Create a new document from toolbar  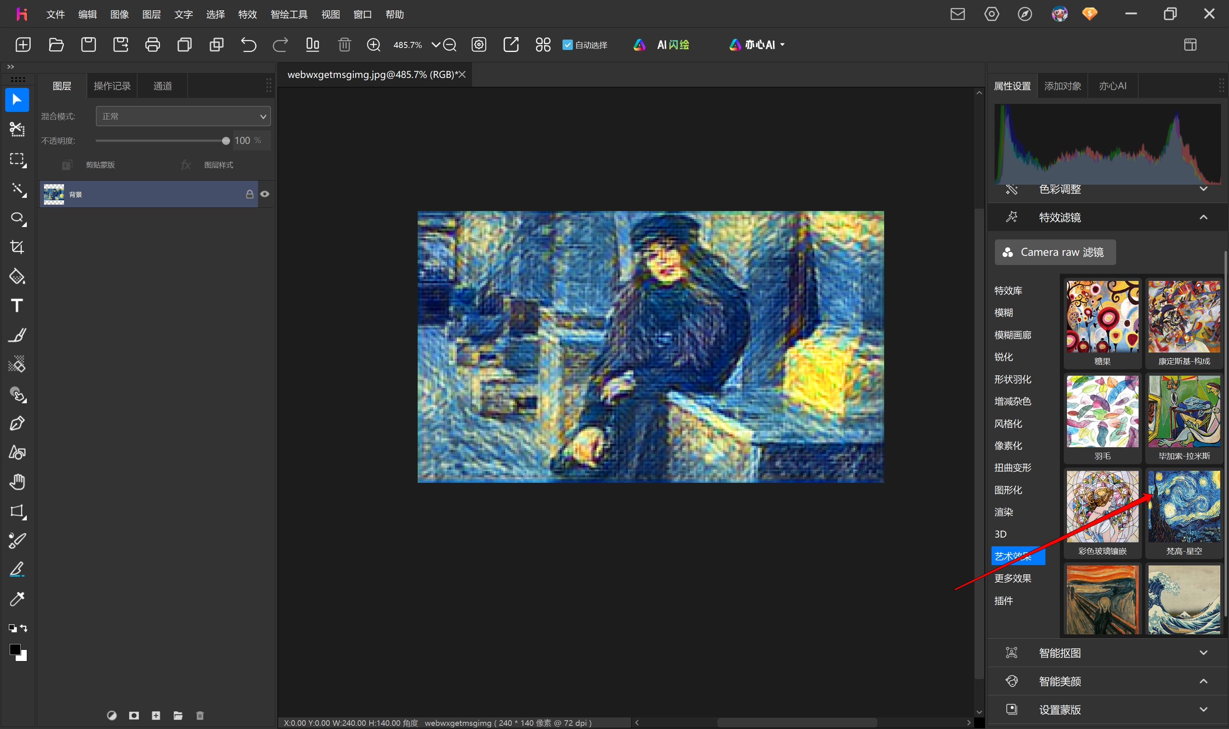[23, 45]
